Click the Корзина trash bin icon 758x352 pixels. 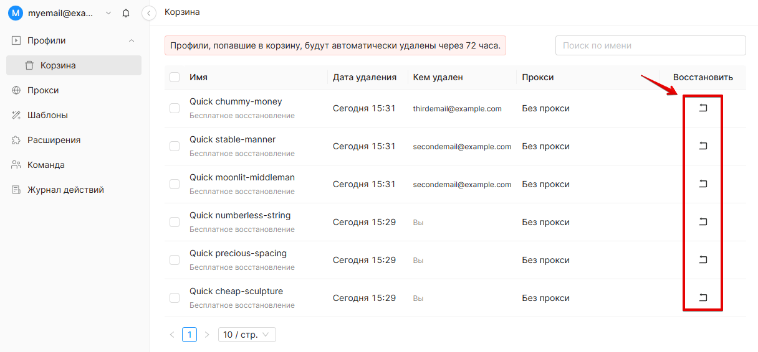29,65
